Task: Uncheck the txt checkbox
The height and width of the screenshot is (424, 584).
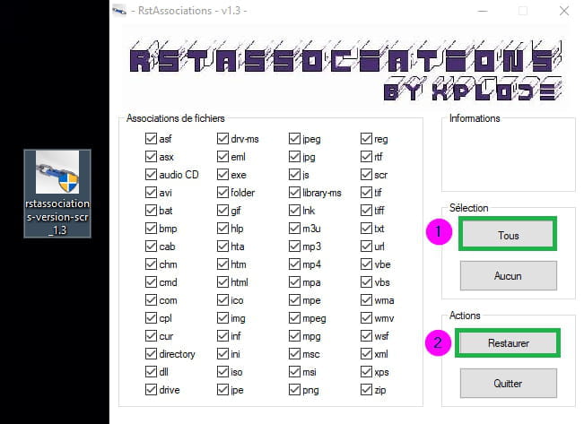Action: click(x=367, y=229)
